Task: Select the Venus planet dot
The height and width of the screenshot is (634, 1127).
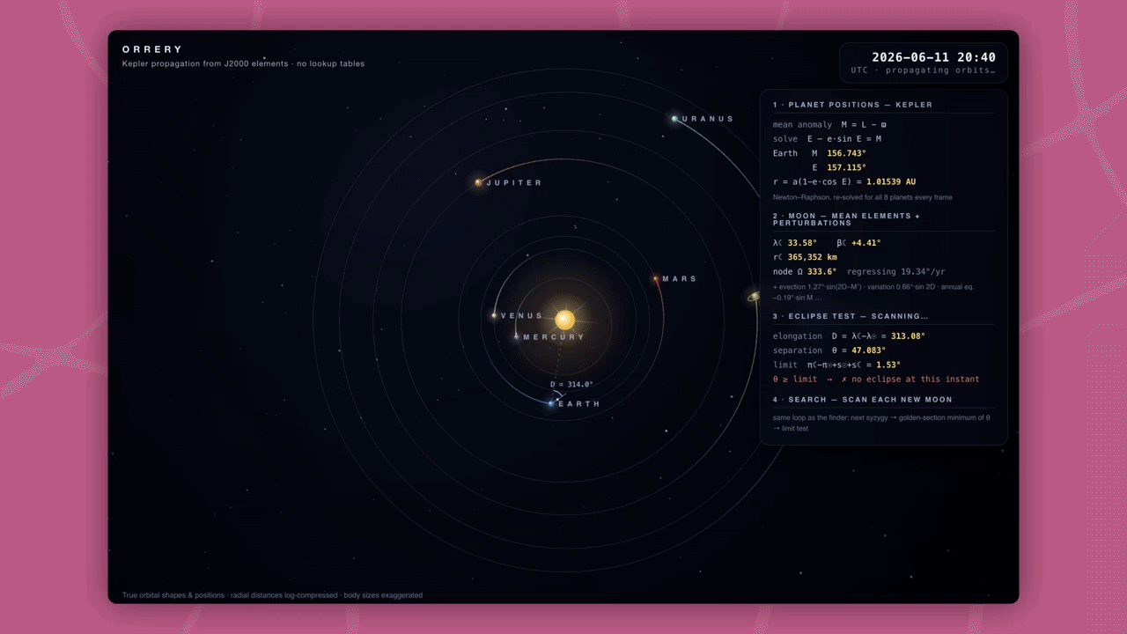Action: pyautogui.click(x=494, y=315)
